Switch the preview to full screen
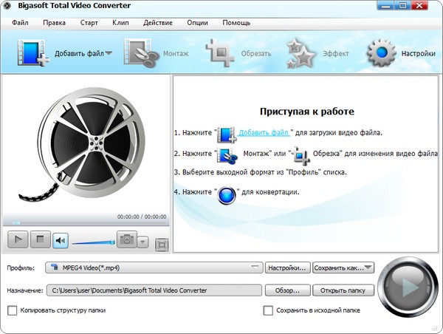 [162, 244]
